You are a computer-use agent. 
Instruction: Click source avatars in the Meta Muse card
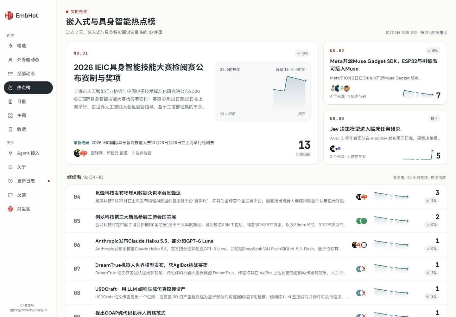point(340,88)
